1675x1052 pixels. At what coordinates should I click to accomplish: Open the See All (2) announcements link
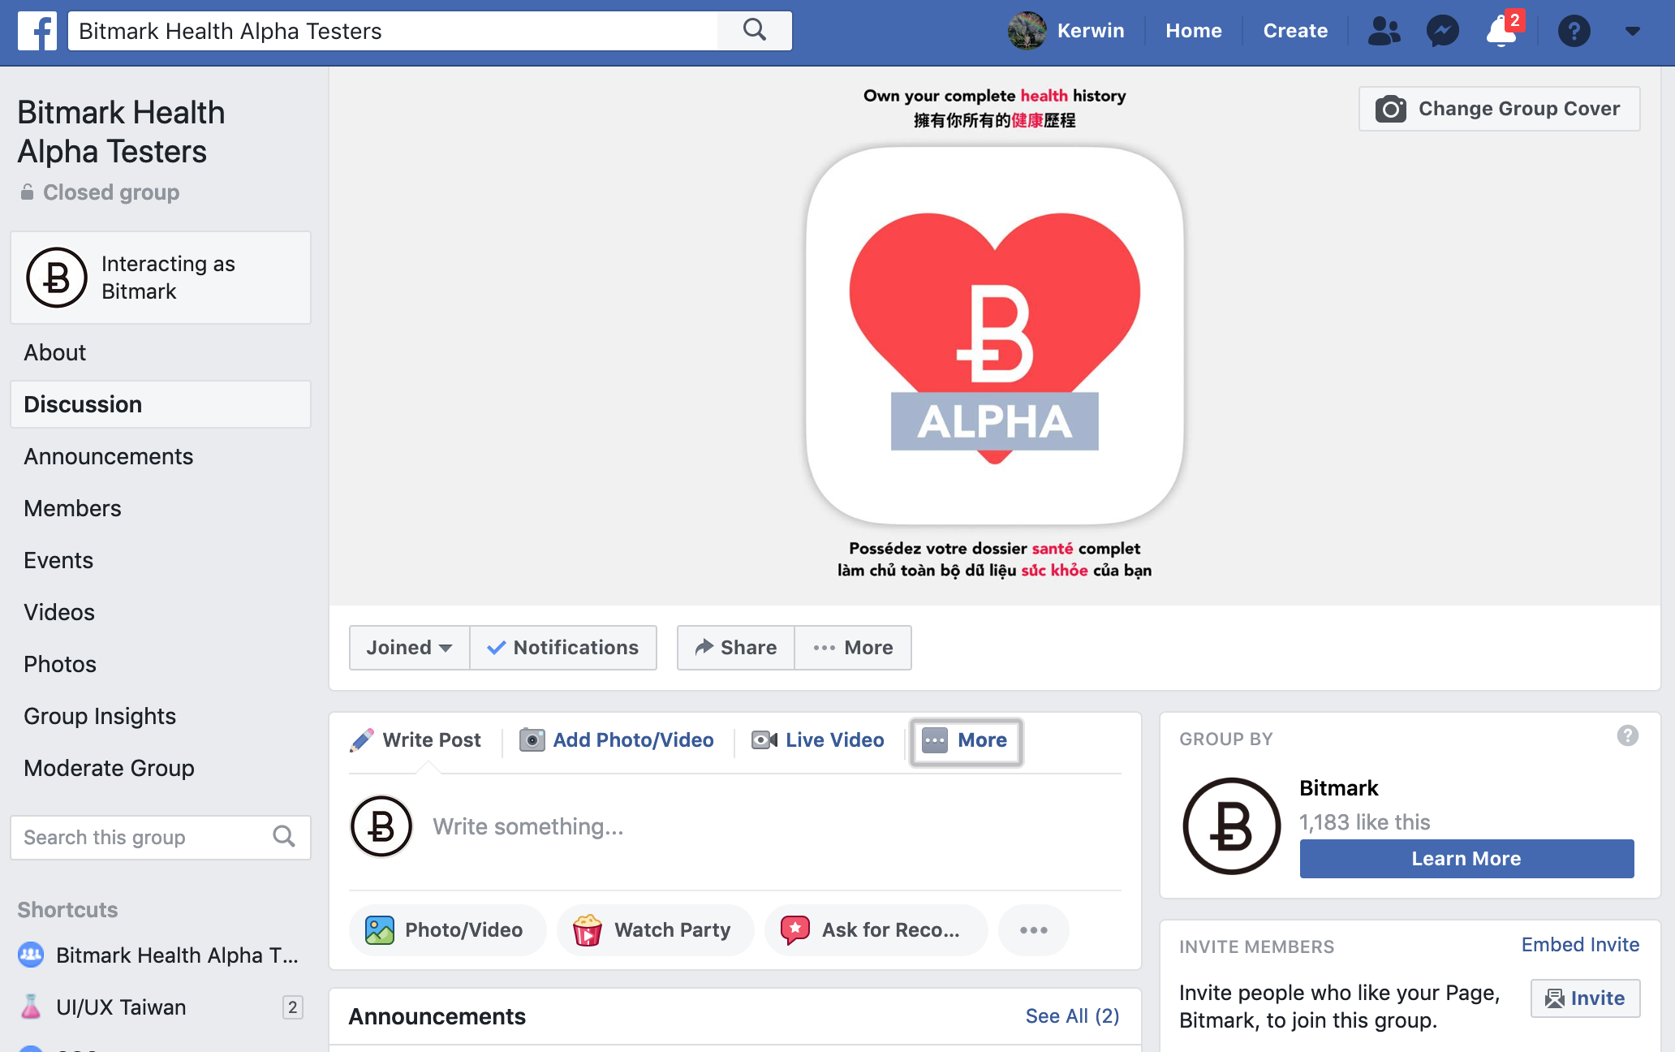click(x=1072, y=1016)
